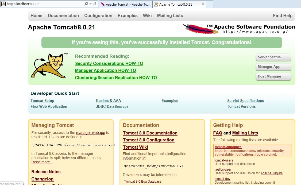This screenshot has height=185, width=301.
Task: Open Clustering/Session Replication HOW-TO link
Action: pyautogui.click(x=116, y=78)
